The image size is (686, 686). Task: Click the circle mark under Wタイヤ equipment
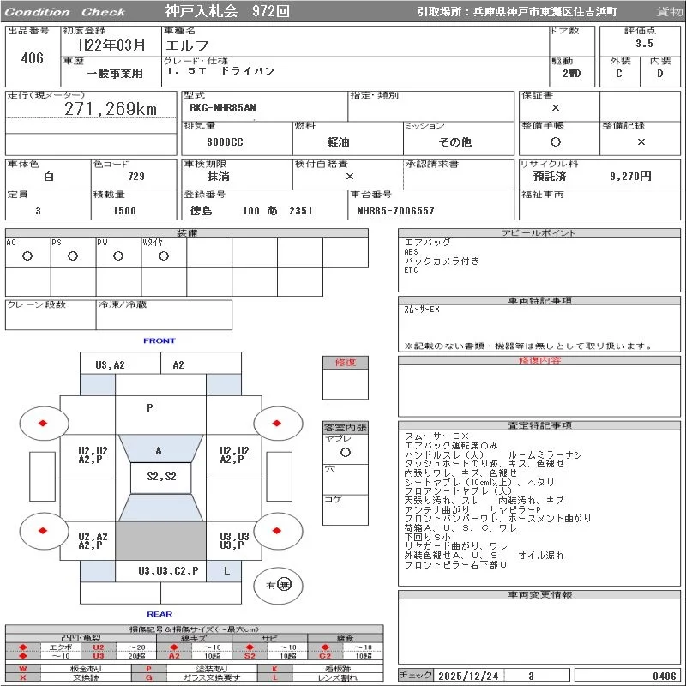click(x=164, y=256)
